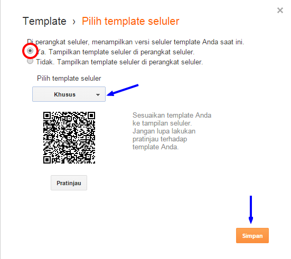Image resolution: width=291 pixels, height=259 pixels.
Task: Click the blue arrow pointing down to Simpan
Action: point(251,210)
